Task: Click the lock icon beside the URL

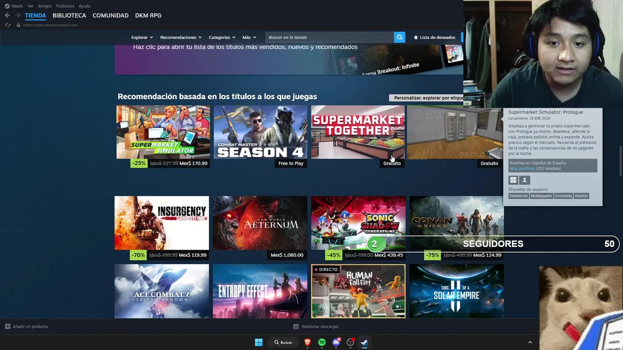Action: click(18, 25)
